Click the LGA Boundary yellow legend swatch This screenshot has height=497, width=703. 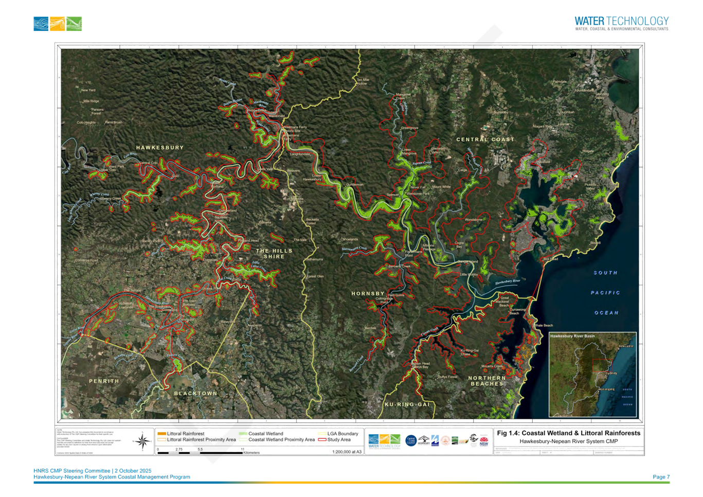coord(322,434)
